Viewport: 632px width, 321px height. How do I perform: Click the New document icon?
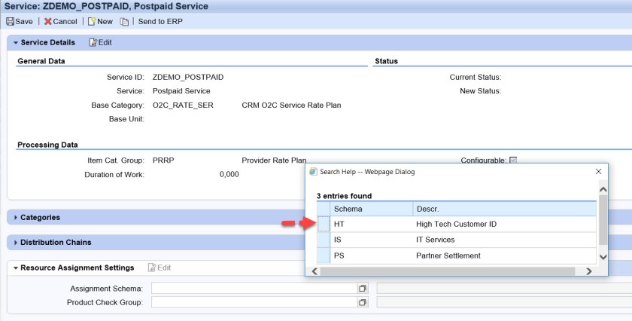point(92,22)
